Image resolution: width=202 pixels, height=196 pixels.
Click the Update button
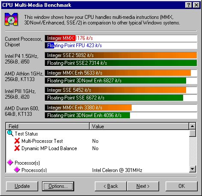22,186
